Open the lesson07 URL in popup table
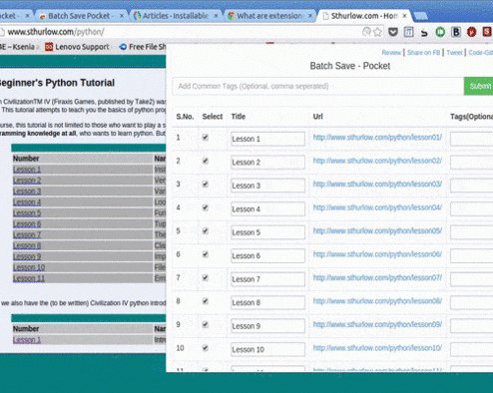This screenshot has width=493, height=393. point(377,277)
